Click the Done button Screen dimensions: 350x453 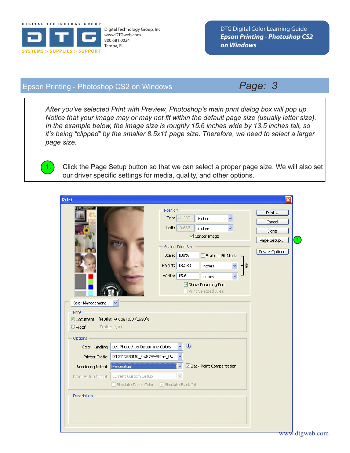point(272,231)
